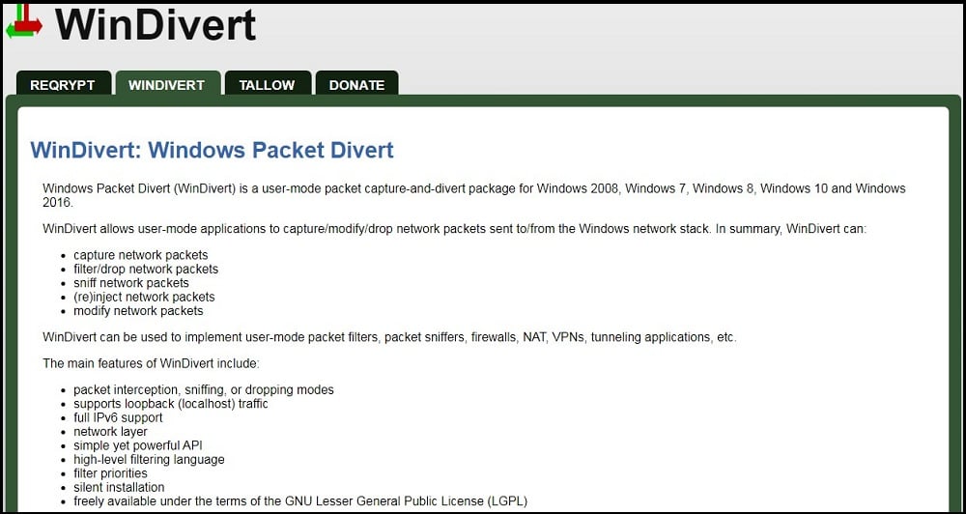Switch to the TALLOW tab
The width and height of the screenshot is (966, 514).
pyautogui.click(x=267, y=84)
